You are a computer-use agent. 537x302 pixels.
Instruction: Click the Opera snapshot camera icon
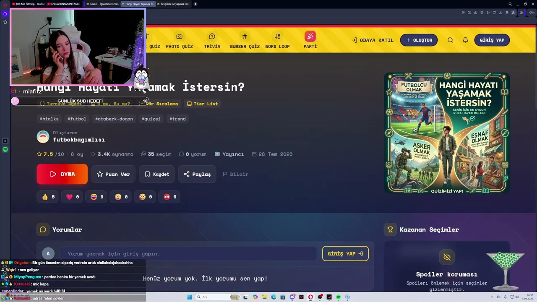point(475,13)
